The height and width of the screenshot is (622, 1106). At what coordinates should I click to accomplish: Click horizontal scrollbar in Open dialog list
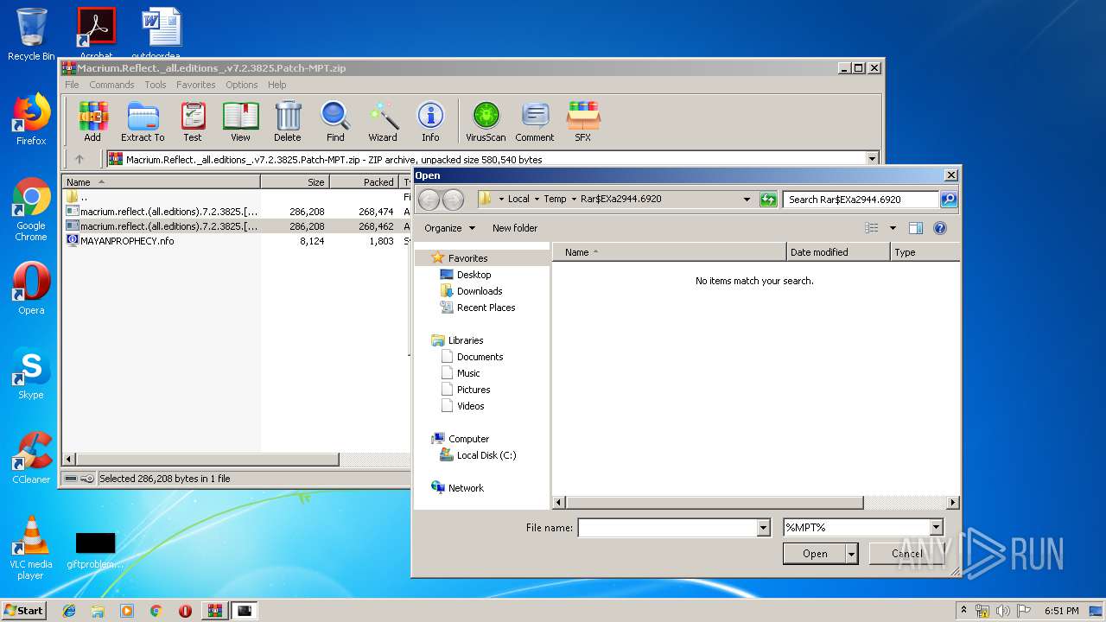click(714, 503)
